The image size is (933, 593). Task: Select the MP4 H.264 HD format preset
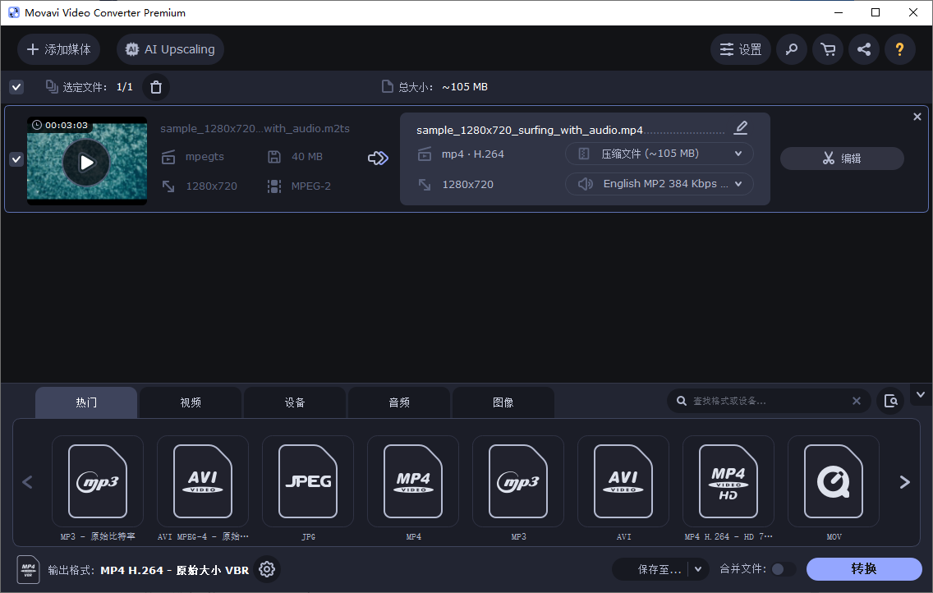[x=728, y=482]
